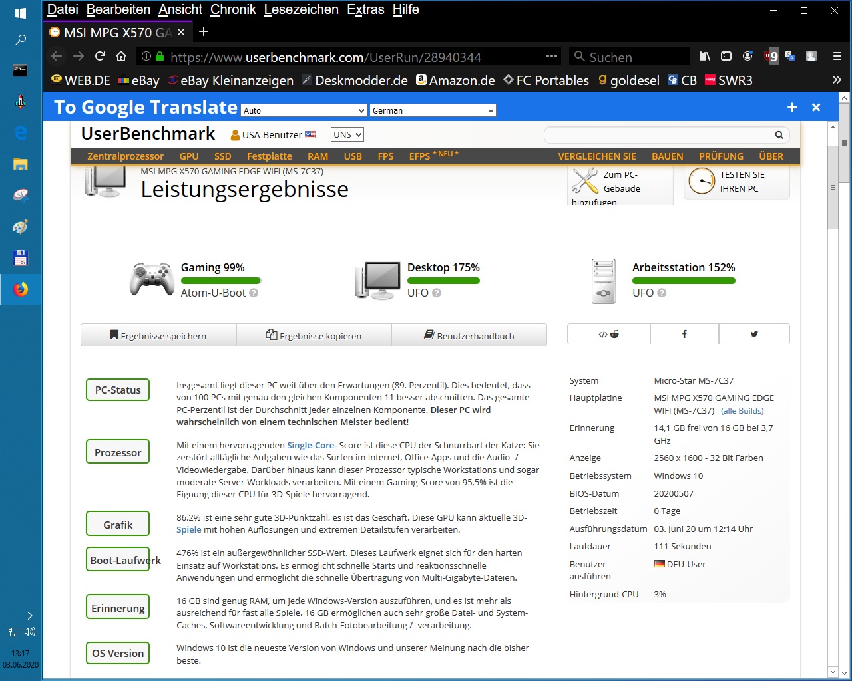The height and width of the screenshot is (681, 852).
Task: Open the Ansicht menu
Action: (x=180, y=9)
